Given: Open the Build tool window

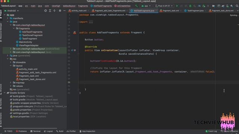Looking at the screenshot, I should tap(60, 131).
